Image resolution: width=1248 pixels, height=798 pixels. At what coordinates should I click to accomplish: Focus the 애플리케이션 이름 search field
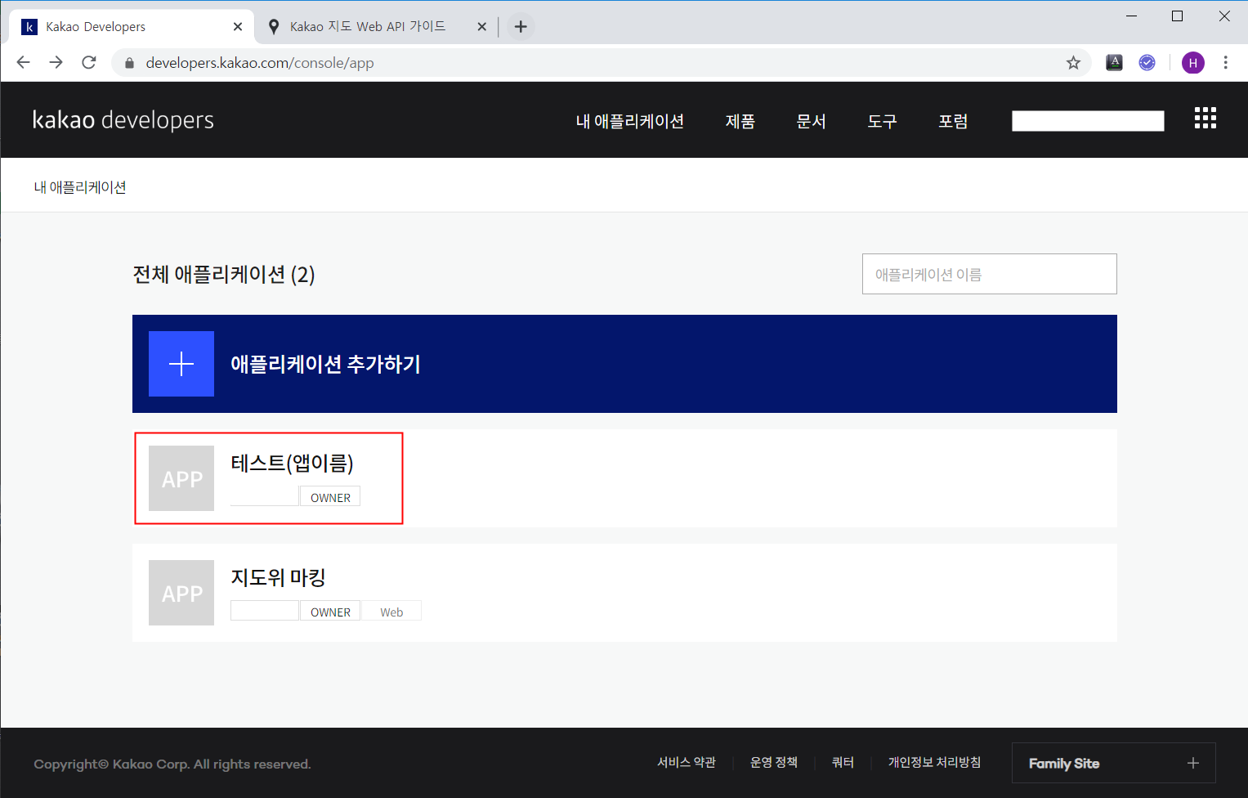point(990,274)
